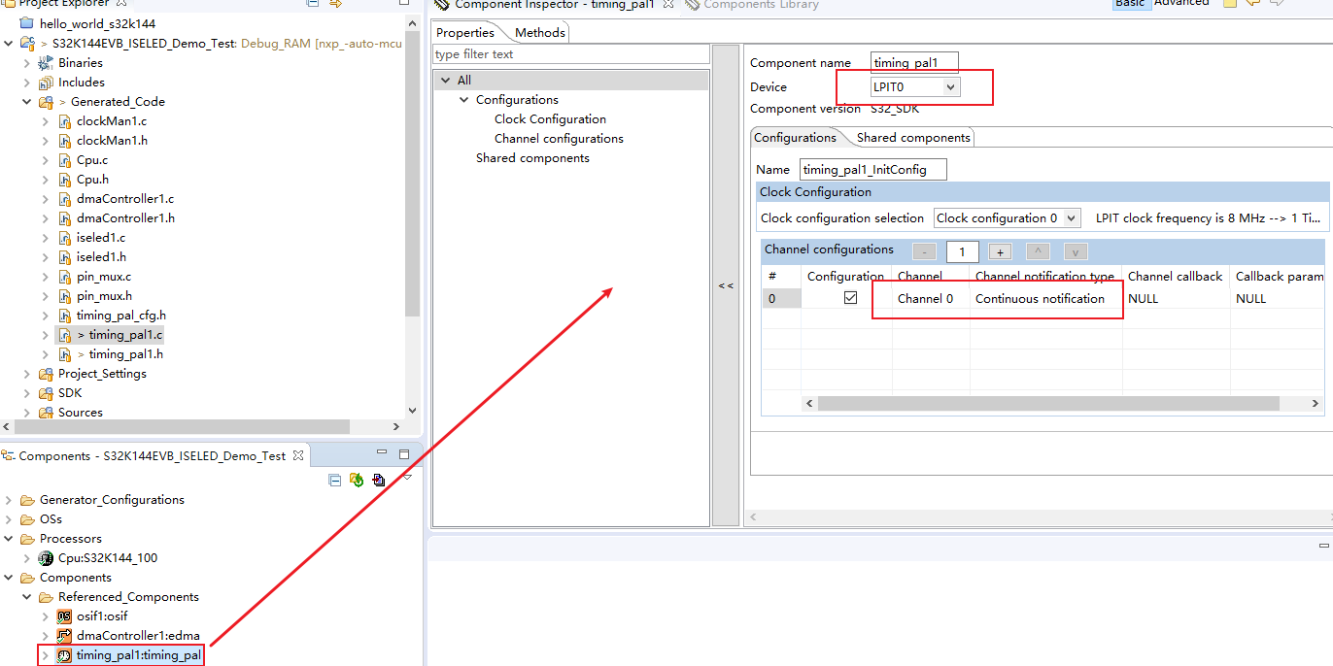Click the OSs folder icon

26,519
